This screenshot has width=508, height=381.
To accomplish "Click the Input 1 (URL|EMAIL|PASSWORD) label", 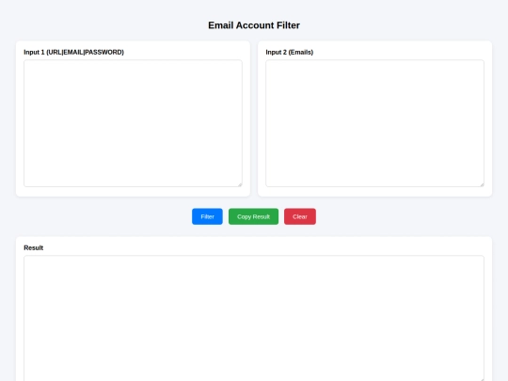I will coord(74,52).
